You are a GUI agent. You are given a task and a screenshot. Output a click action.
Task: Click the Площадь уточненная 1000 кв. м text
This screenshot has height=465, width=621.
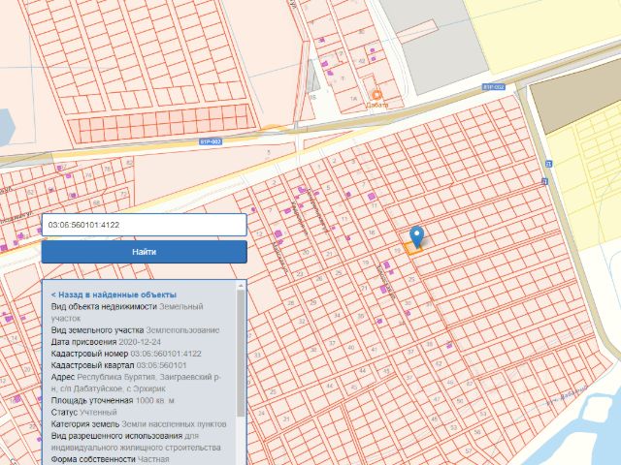click(113, 400)
